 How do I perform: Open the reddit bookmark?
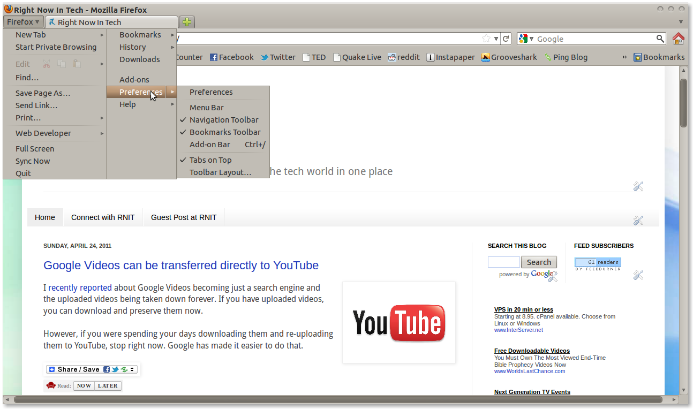click(x=404, y=57)
